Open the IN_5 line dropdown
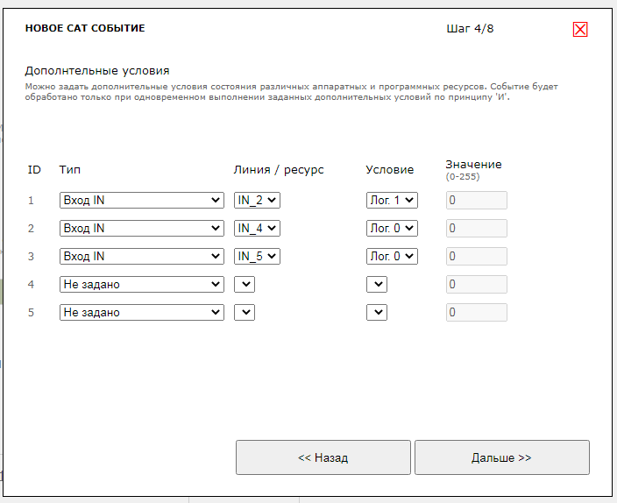 [257, 257]
